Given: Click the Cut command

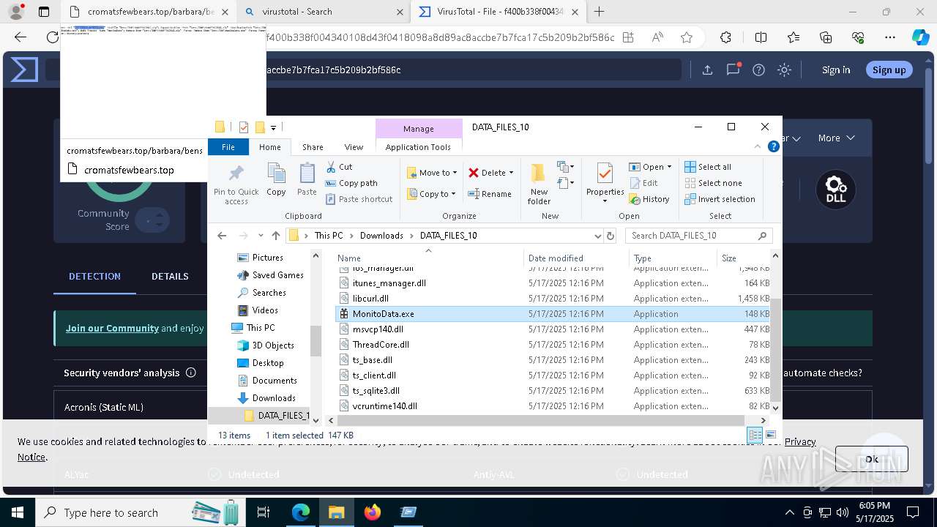Looking at the screenshot, I should pyautogui.click(x=339, y=167).
